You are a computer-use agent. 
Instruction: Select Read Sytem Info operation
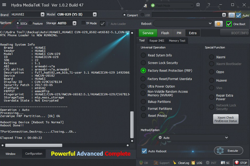143,55
